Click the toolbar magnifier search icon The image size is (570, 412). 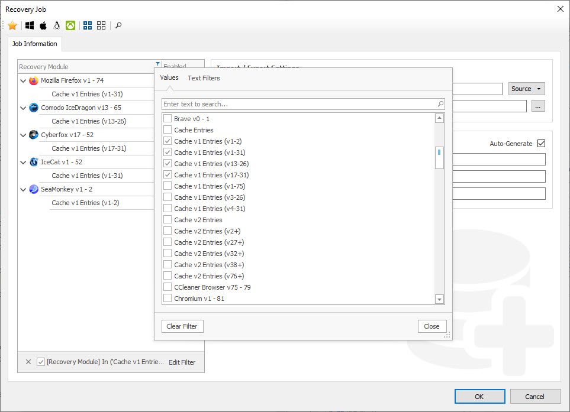[x=118, y=25]
